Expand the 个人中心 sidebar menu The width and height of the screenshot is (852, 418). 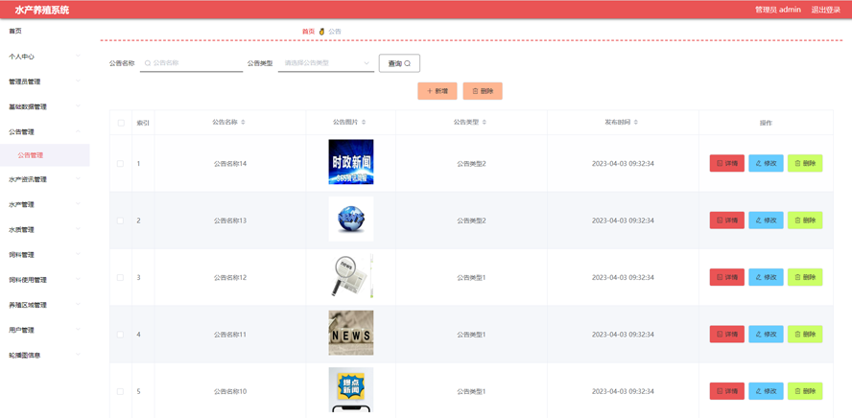pos(44,57)
